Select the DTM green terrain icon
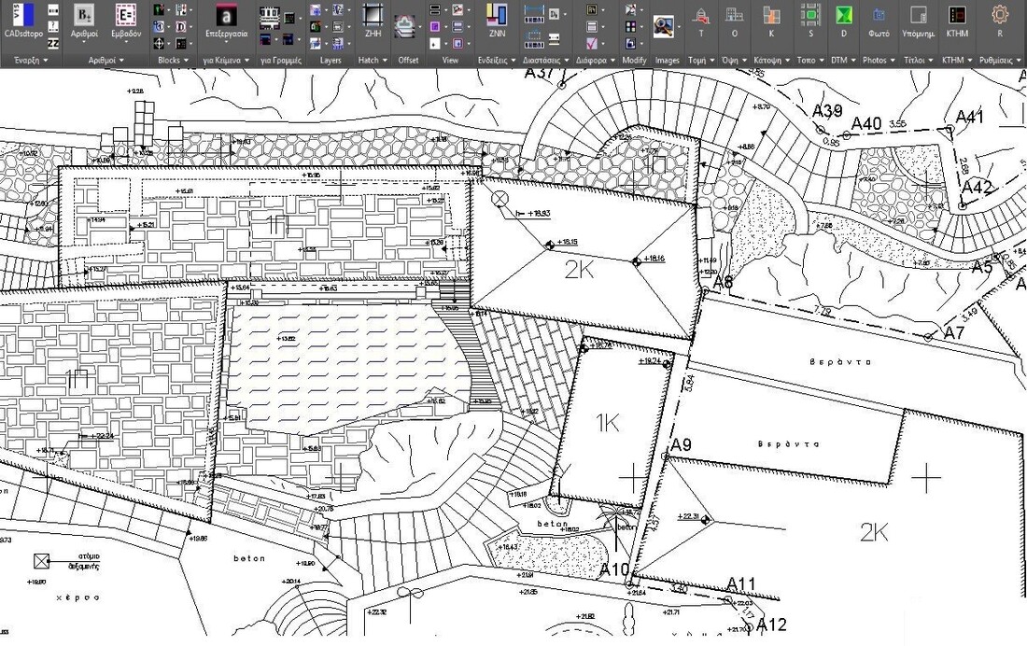 [x=844, y=16]
